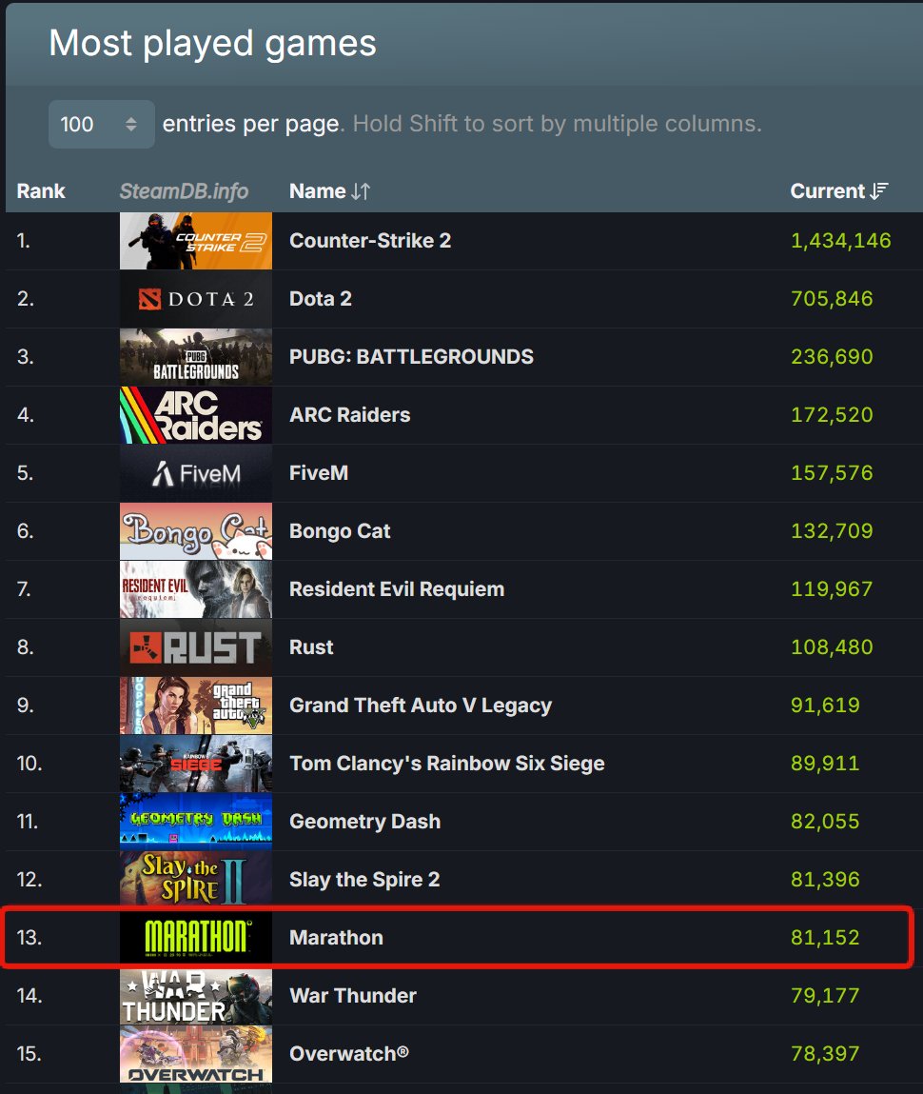Open the Slay the Spire 2 thumbnail
Viewport: 923px width, 1094px height.
pos(196,879)
